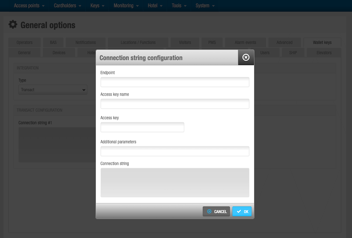Focus the Endpoint input field
352x238 pixels.
175,82
